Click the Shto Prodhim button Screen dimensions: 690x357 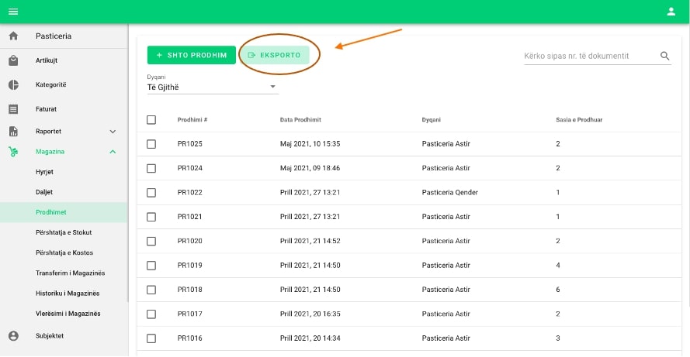[191, 55]
